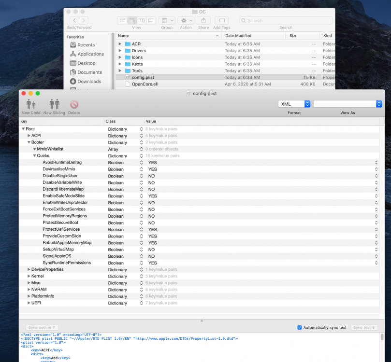
Task: Click the Delete toolbar icon
Action: (74, 105)
